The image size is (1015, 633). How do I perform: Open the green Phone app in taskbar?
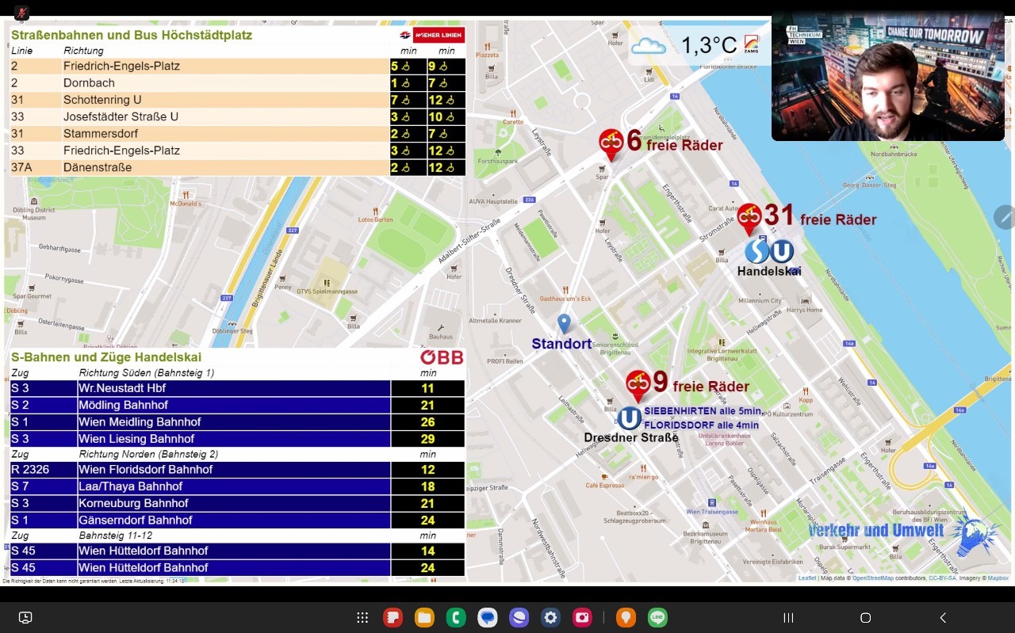point(456,618)
